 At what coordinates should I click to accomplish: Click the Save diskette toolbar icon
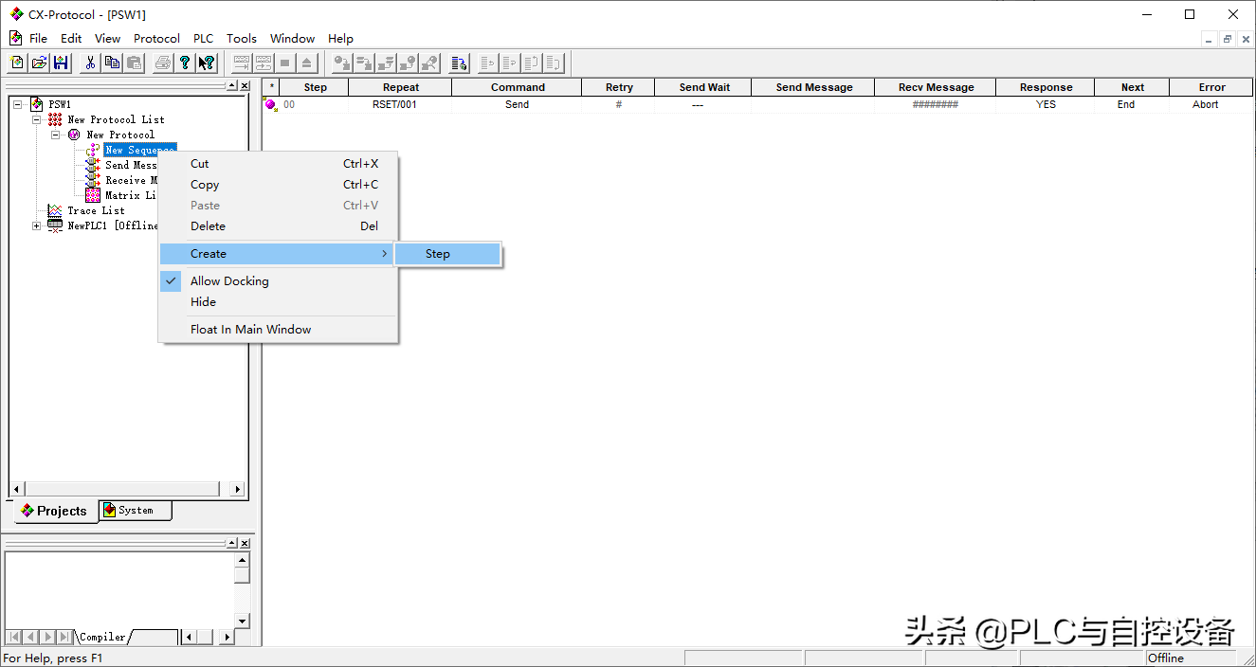tap(61, 63)
